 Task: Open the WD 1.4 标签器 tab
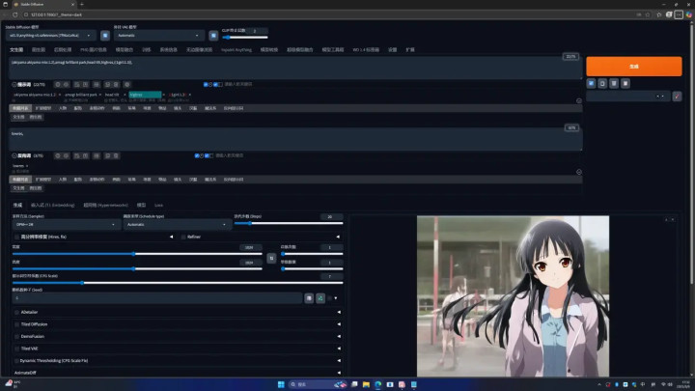tap(366, 49)
